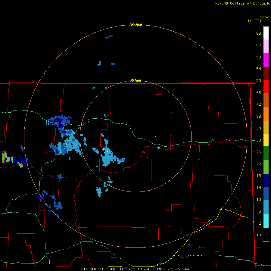
Task: Click the 2 value on the tops scale
Action: coord(260,223)
